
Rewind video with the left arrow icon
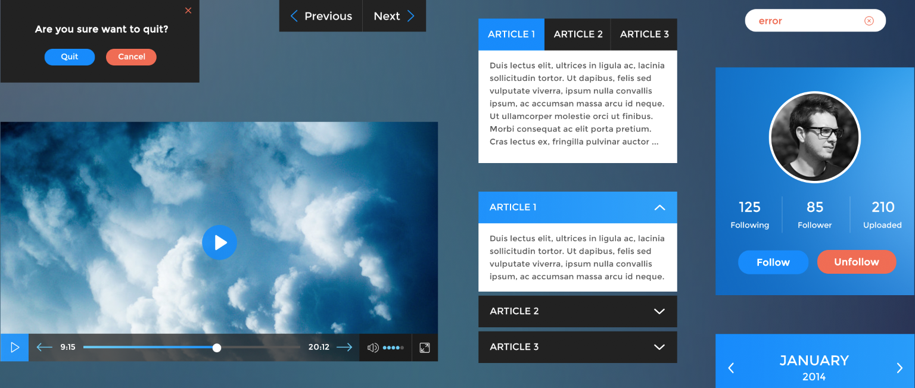click(x=45, y=347)
